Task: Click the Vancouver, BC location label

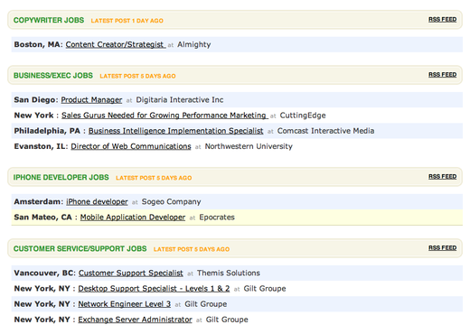Action: tap(44, 274)
